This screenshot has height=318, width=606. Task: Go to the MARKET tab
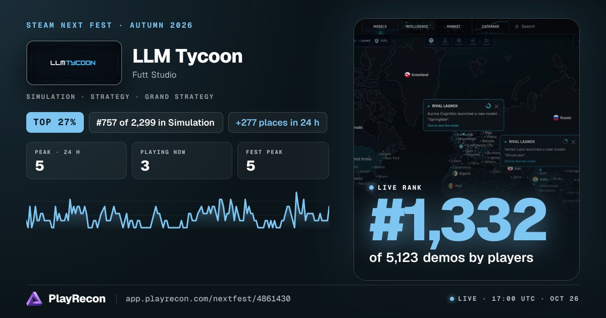[453, 26]
